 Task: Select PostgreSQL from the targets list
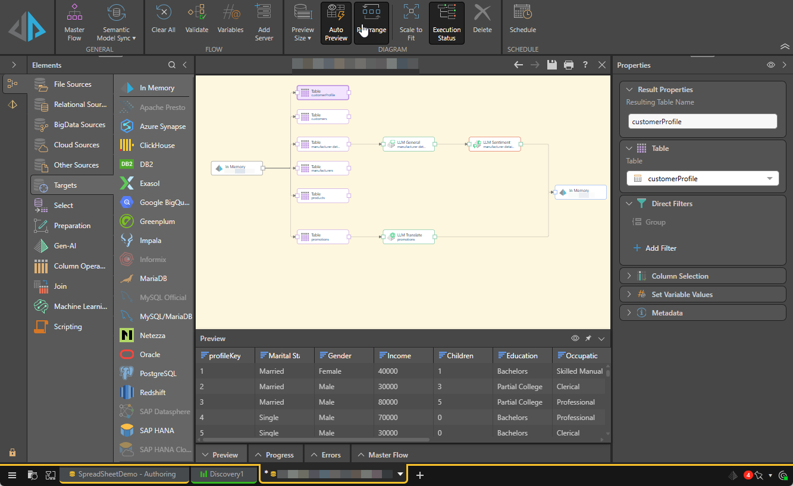tap(158, 374)
